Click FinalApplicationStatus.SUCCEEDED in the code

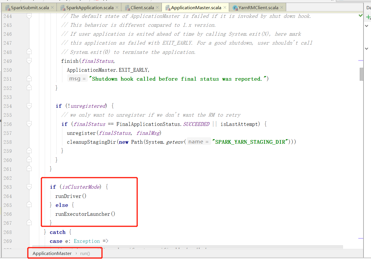pyautogui.click(x=163, y=124)
